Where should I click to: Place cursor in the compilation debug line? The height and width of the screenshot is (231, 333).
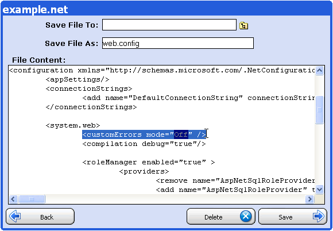tap(144, 144)
